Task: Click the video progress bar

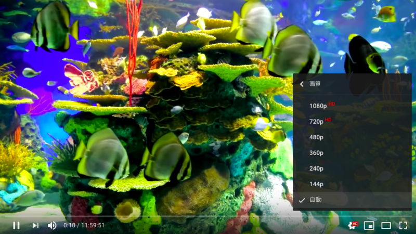Action: click(x=208, y=216)
